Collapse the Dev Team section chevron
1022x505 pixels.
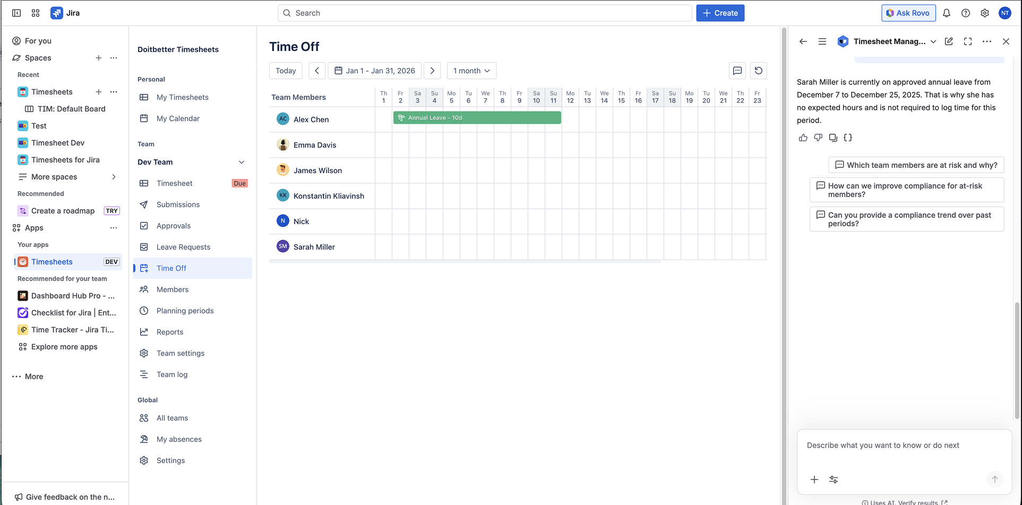(242, 162)
